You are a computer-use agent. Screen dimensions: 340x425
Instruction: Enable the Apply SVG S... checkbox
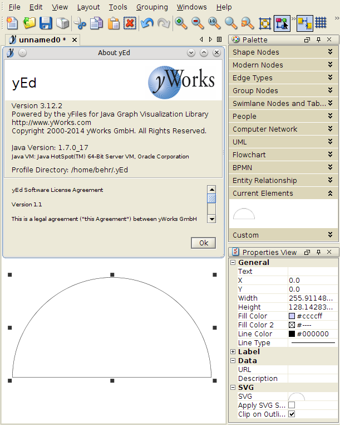coord(292,405)
